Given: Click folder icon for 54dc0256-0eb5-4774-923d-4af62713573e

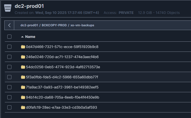Looking at the screenshot, I should click(x=23, y=67).
